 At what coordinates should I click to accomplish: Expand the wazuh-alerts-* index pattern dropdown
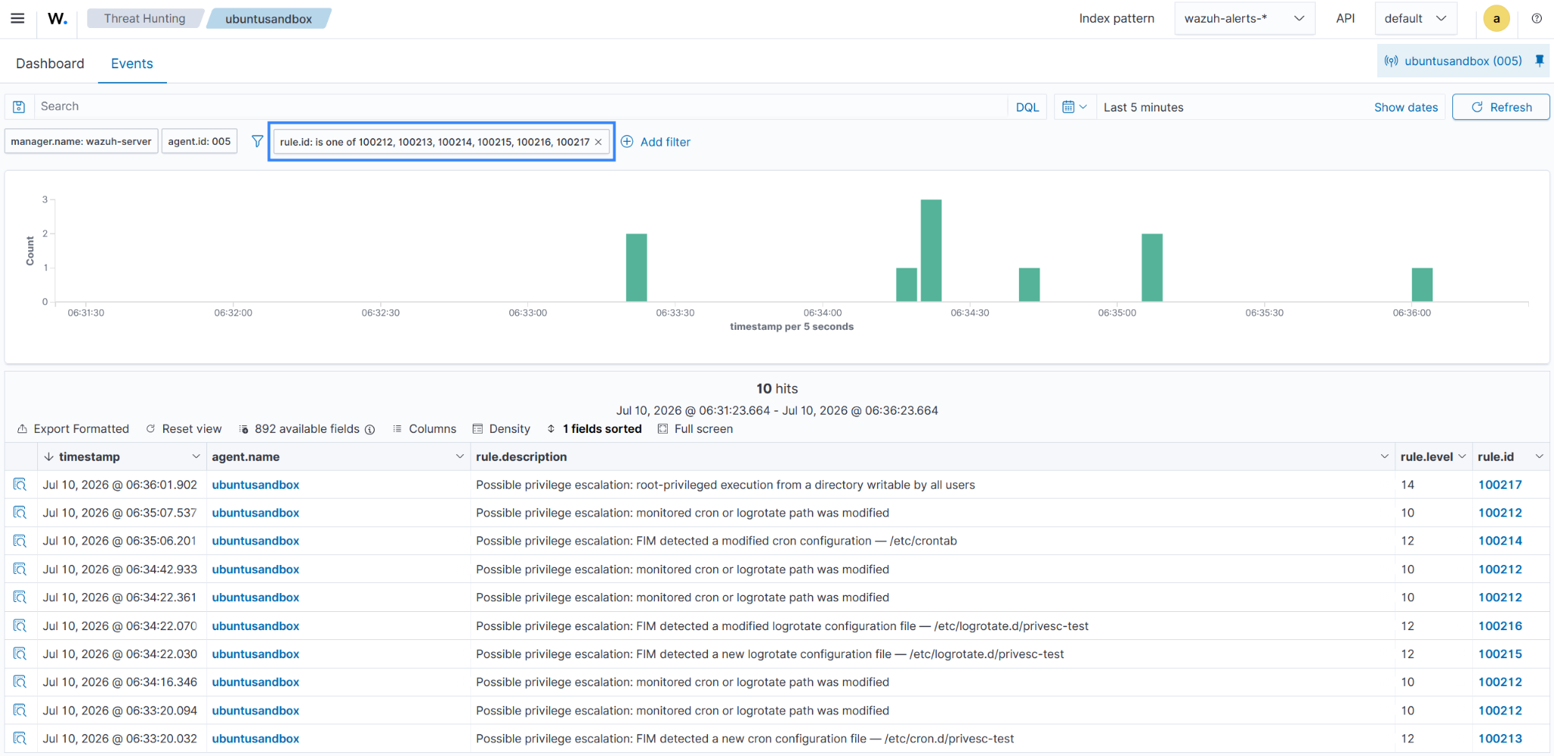pos(1244,18)
